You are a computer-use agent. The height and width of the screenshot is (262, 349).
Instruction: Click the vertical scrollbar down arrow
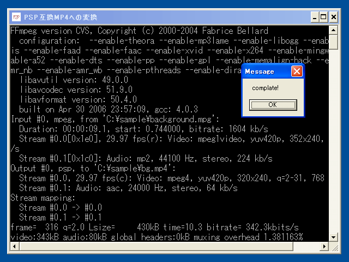click(x=333, y=237)
